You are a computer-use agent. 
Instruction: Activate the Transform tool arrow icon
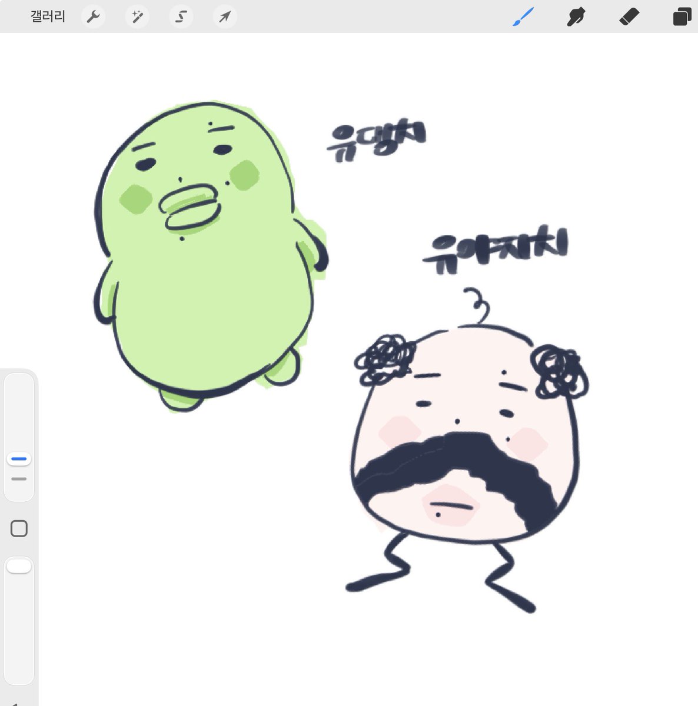(x=224, y=16)
